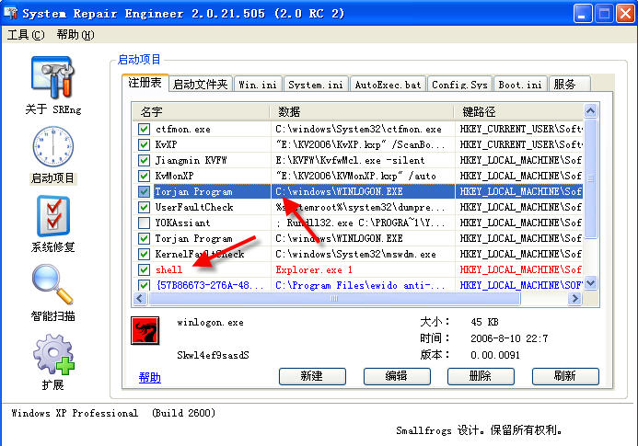This screenshot has width=638, height=446.
Task: Minimize the System Repair Engineer window
Action: pyautogui.click(x=583, y=14)
